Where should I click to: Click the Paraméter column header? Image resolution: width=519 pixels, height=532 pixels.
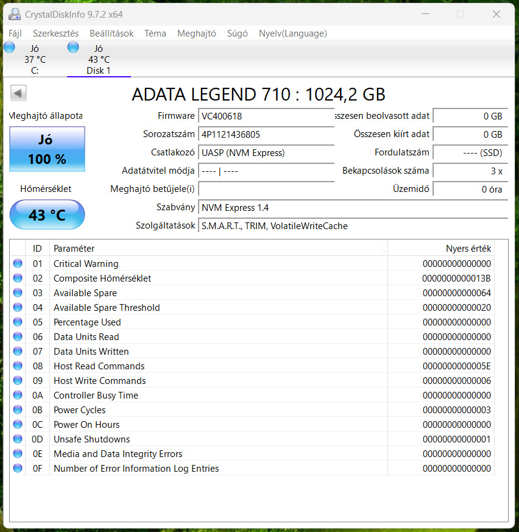pyautogui.click(x=219, y=249)
